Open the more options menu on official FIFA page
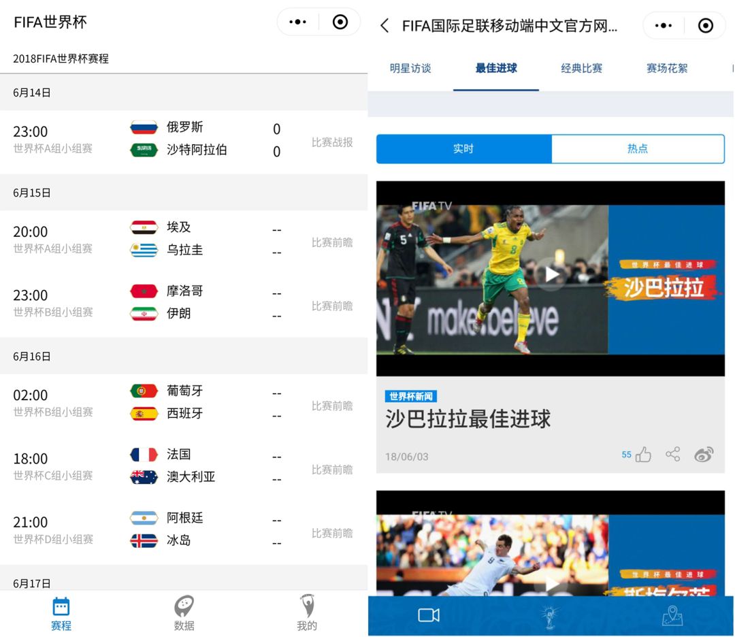Viewport: 735px width, 637px height. pyautogui.click(x=662, y=25)
